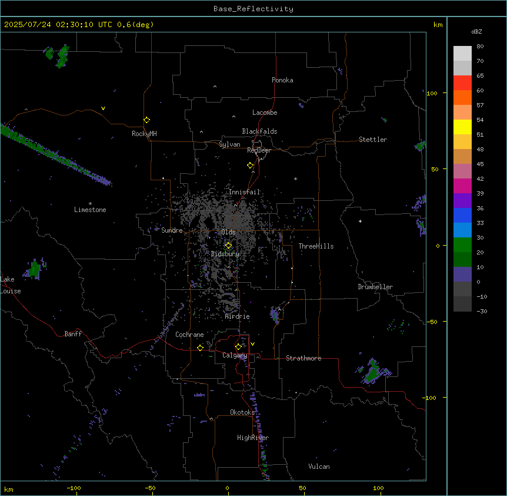The height and width of the screenshot is (496, 507).
Task: Click the Base_Reflectivity title text
Action: [x=253, y=9]
